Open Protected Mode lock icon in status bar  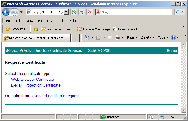tap(151, 117)
